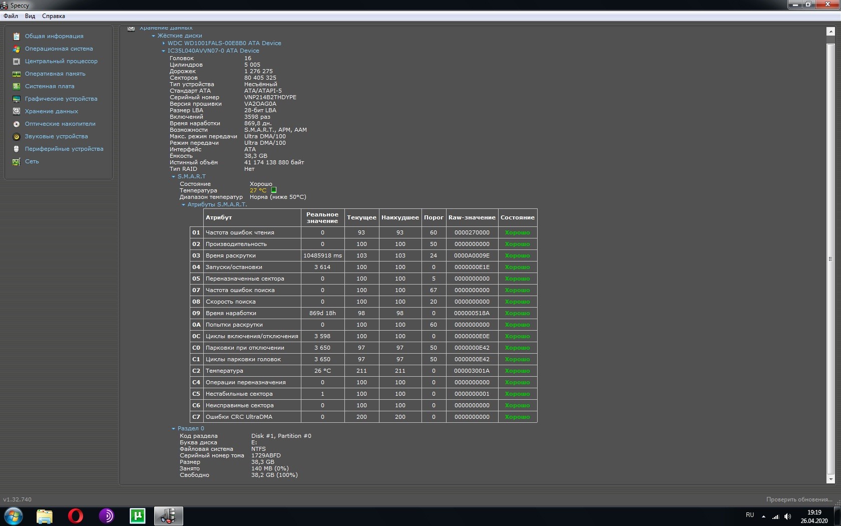Expand the WDC WD1001FALS drive node
Viewport: 841px width, 526px height.
pyautogui.click(x=164, y=43)
